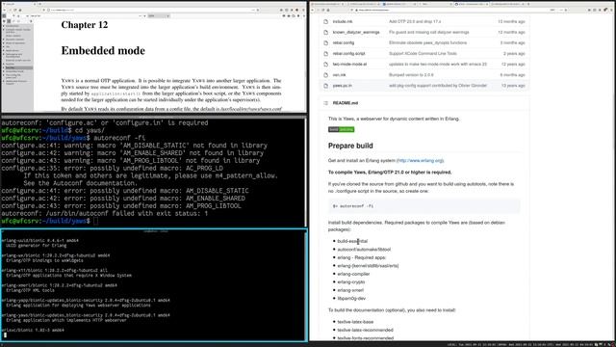Expand the Applications outline entry arrow
The width and height of the screenshot is (616, 347).
coord(4,50)
